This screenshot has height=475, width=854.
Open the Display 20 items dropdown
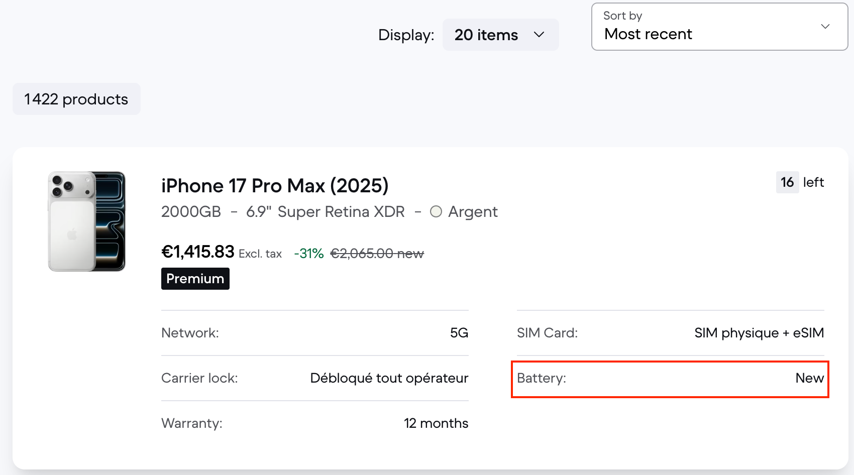click(500, 35)
